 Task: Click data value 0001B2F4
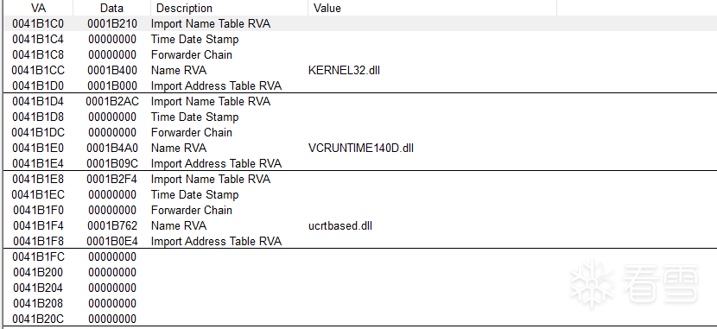(x=112, y=179)
